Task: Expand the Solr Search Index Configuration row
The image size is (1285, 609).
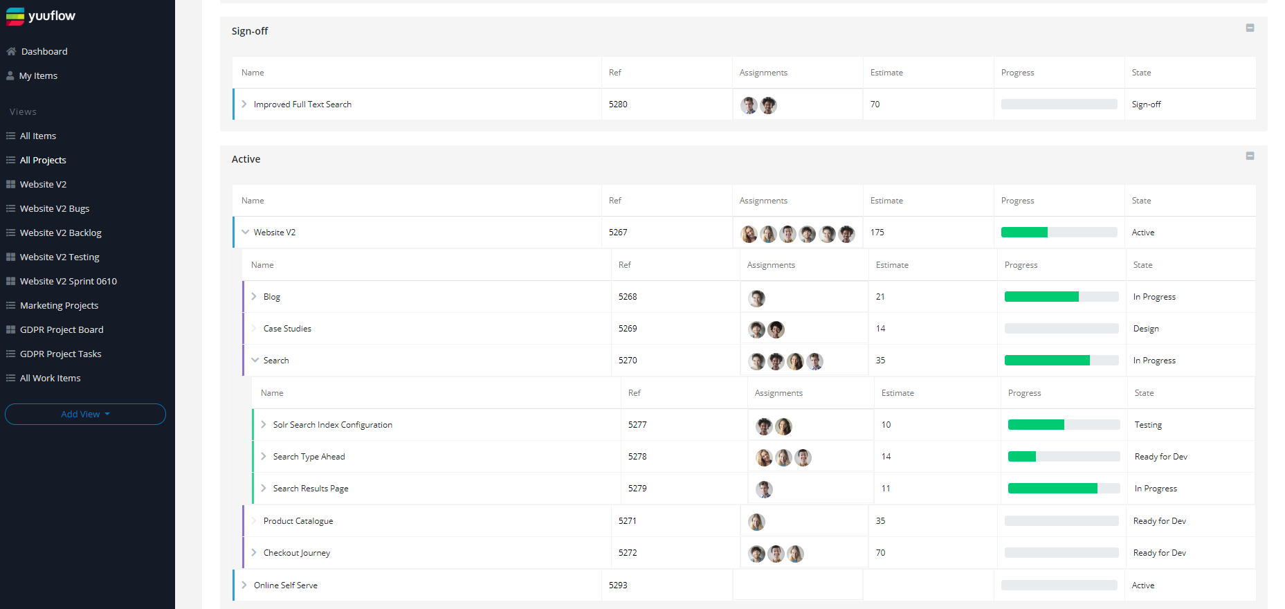Action: coord(264,424)
